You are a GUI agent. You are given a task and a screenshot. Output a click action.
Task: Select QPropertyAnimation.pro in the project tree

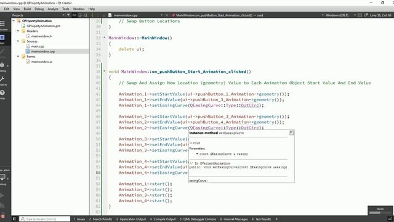pos(43,26)
